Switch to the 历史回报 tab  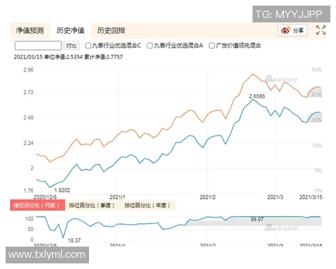point(111,30)
